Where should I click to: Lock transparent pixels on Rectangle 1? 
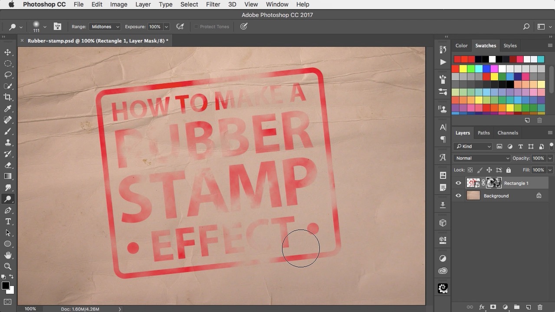tap(470, 170)
